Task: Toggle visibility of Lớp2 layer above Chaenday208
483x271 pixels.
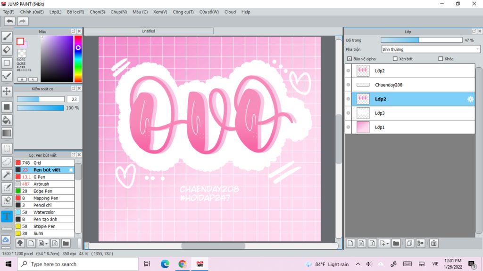Action: pyautogui.click(x=349, y=71)
